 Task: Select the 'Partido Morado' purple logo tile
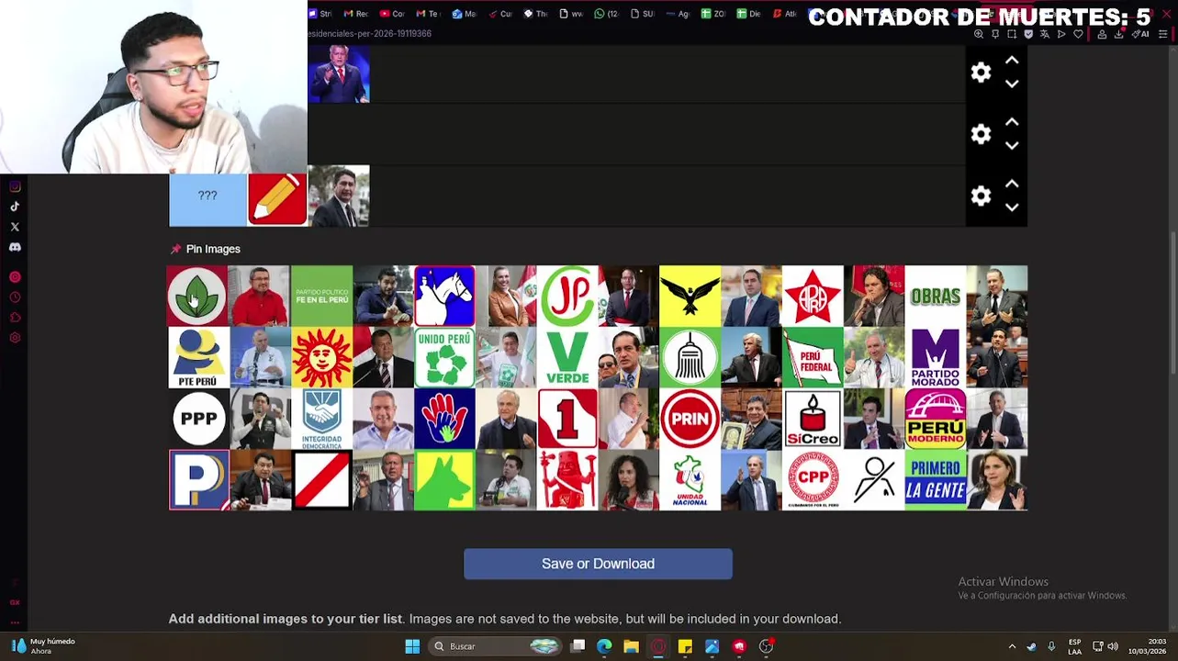pyautogui.click(x=936, y=357)
